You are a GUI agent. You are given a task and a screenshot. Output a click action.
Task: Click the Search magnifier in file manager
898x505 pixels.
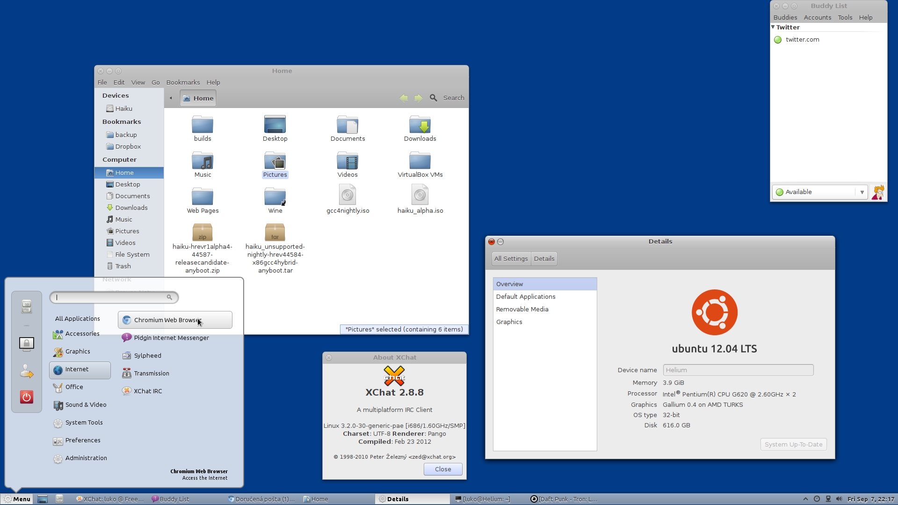434,98
